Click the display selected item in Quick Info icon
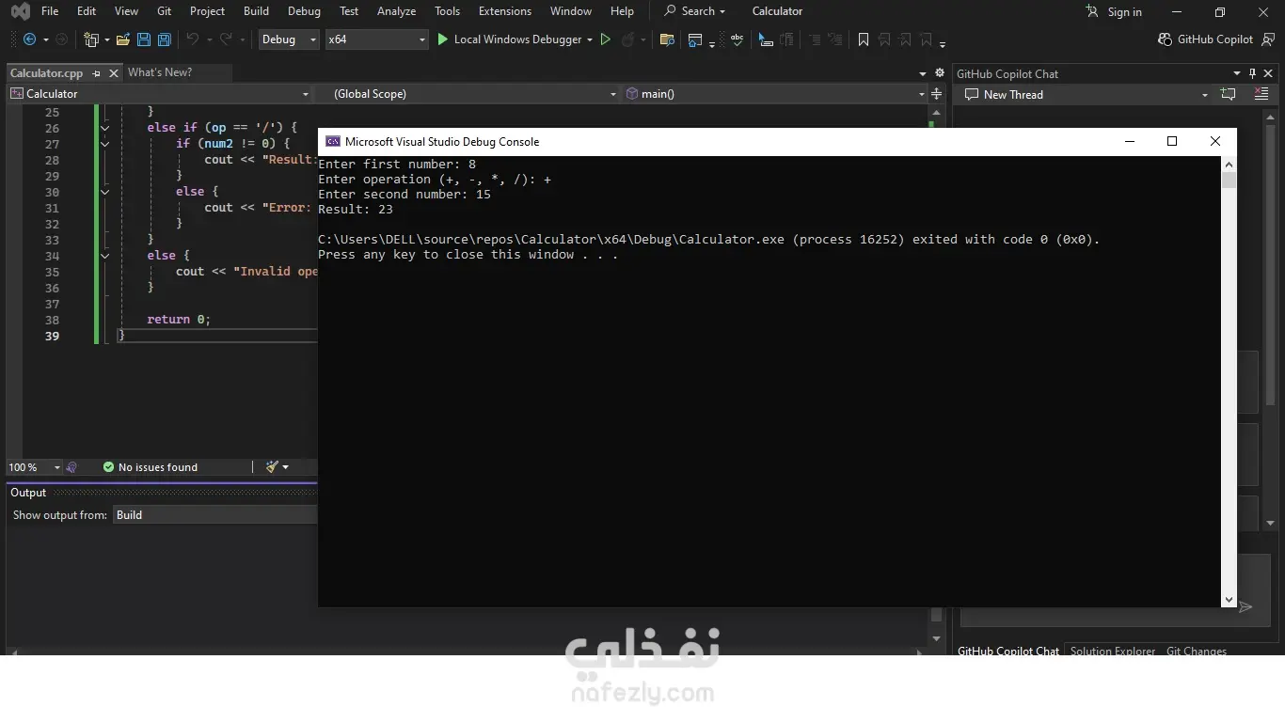The width and height of the screenshot is (1285, 707). click(x=765, y=39)
